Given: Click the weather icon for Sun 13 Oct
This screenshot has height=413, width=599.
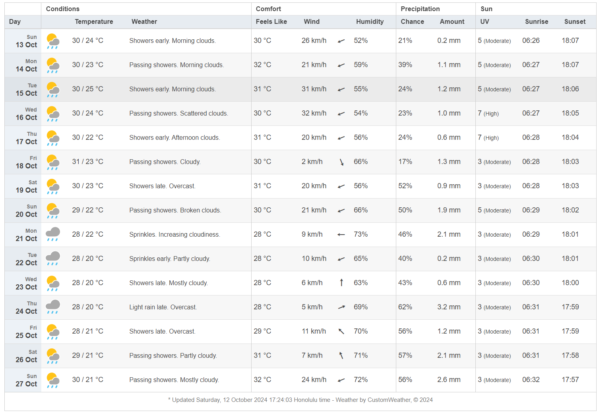Looking at the screenshot, I should click(x=53, y=41).
